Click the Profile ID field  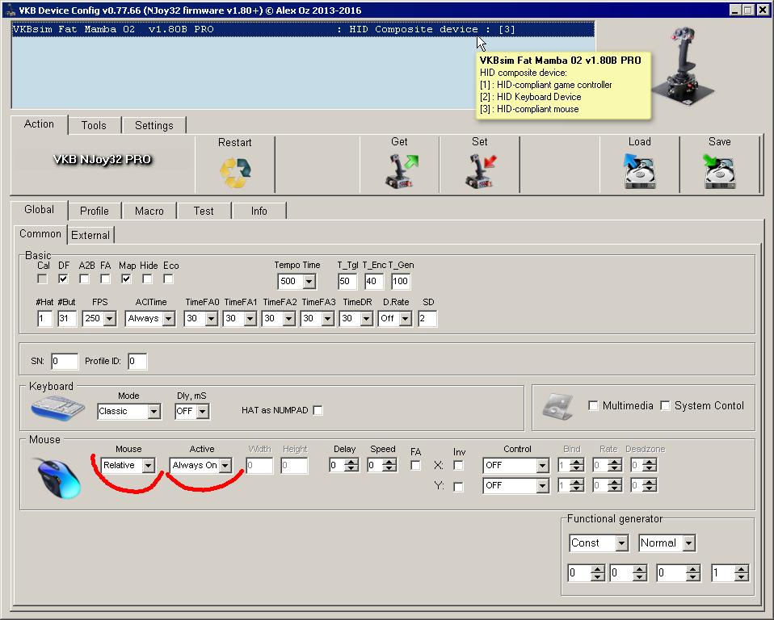pos(137,361)
